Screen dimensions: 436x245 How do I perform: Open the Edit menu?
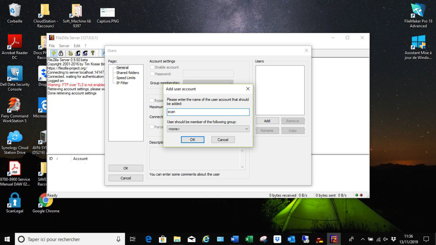pyautogui.click(x=77, y=46)
